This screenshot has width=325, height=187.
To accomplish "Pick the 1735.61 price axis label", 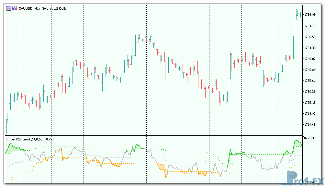I will (x=310, y=80).
